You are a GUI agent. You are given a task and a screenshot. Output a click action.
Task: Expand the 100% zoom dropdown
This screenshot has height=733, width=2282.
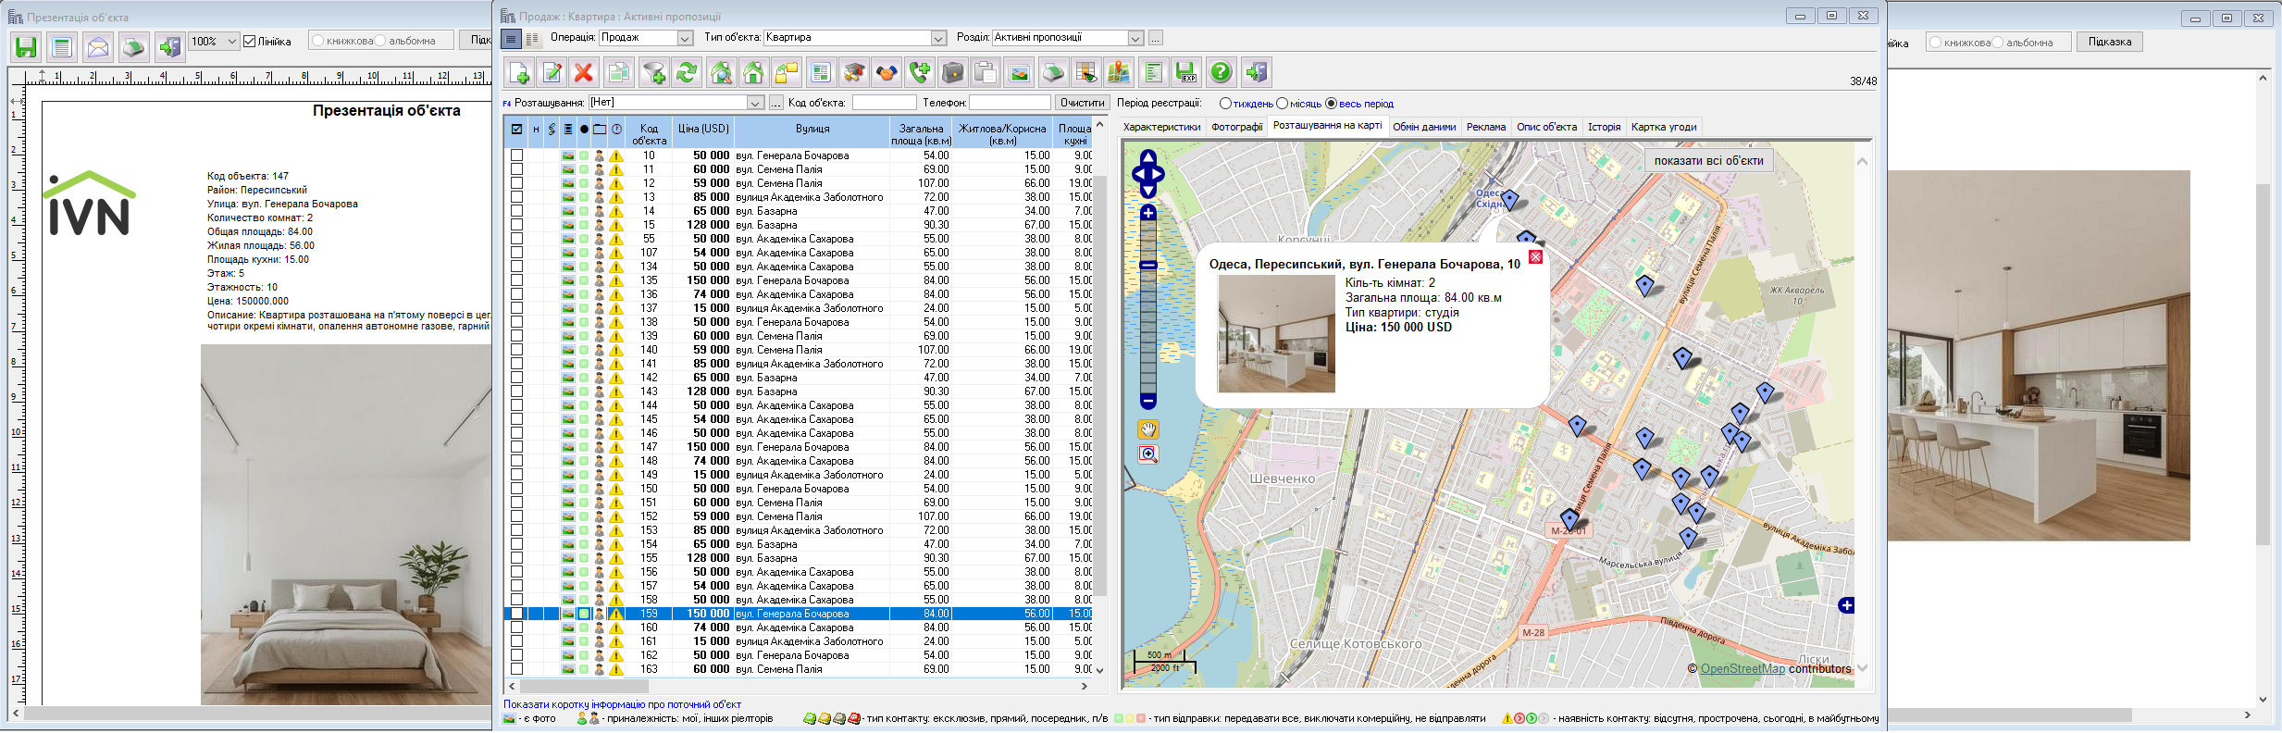click(x=231, y=42)
